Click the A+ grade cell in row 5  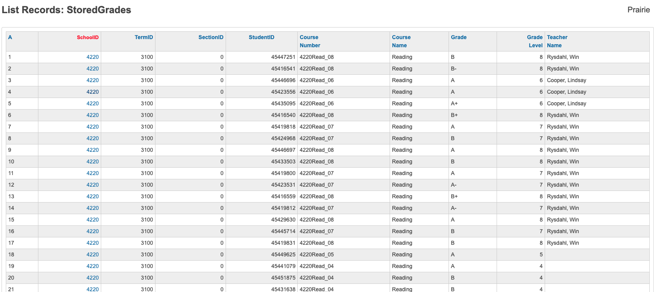473,103
